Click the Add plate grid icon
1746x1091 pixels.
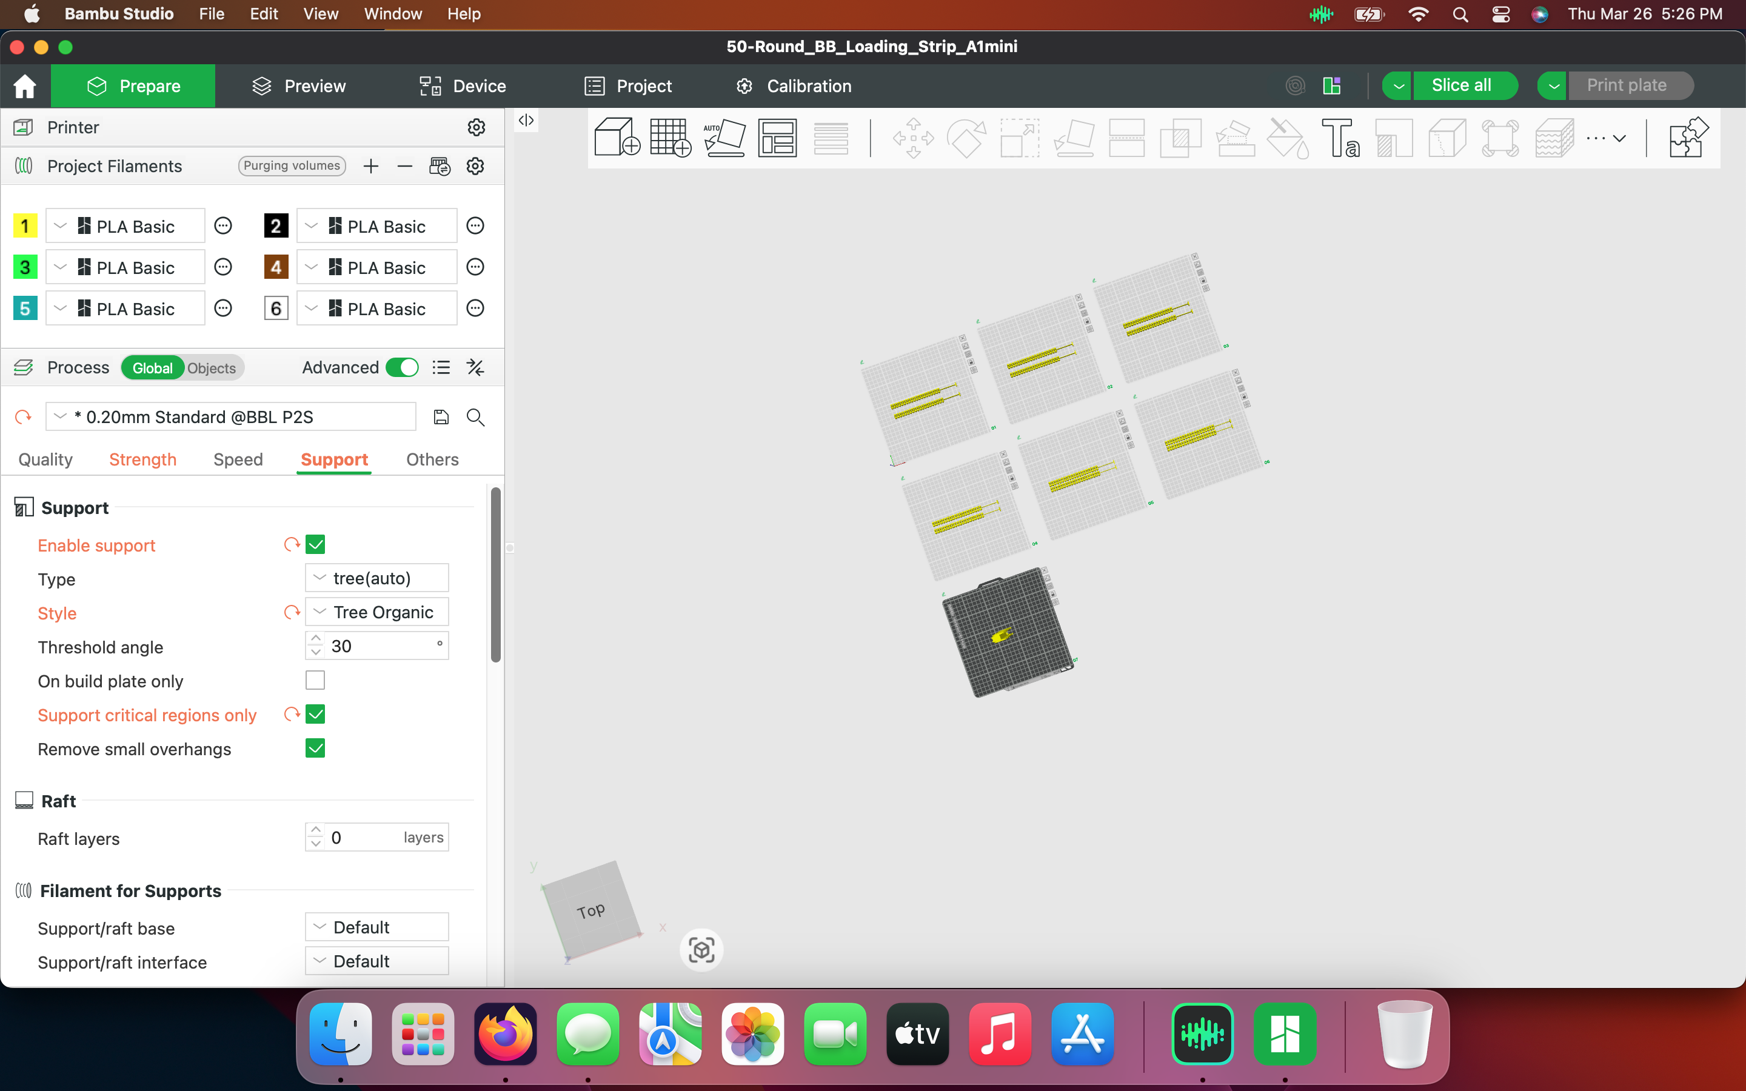[x=671, y=137]
